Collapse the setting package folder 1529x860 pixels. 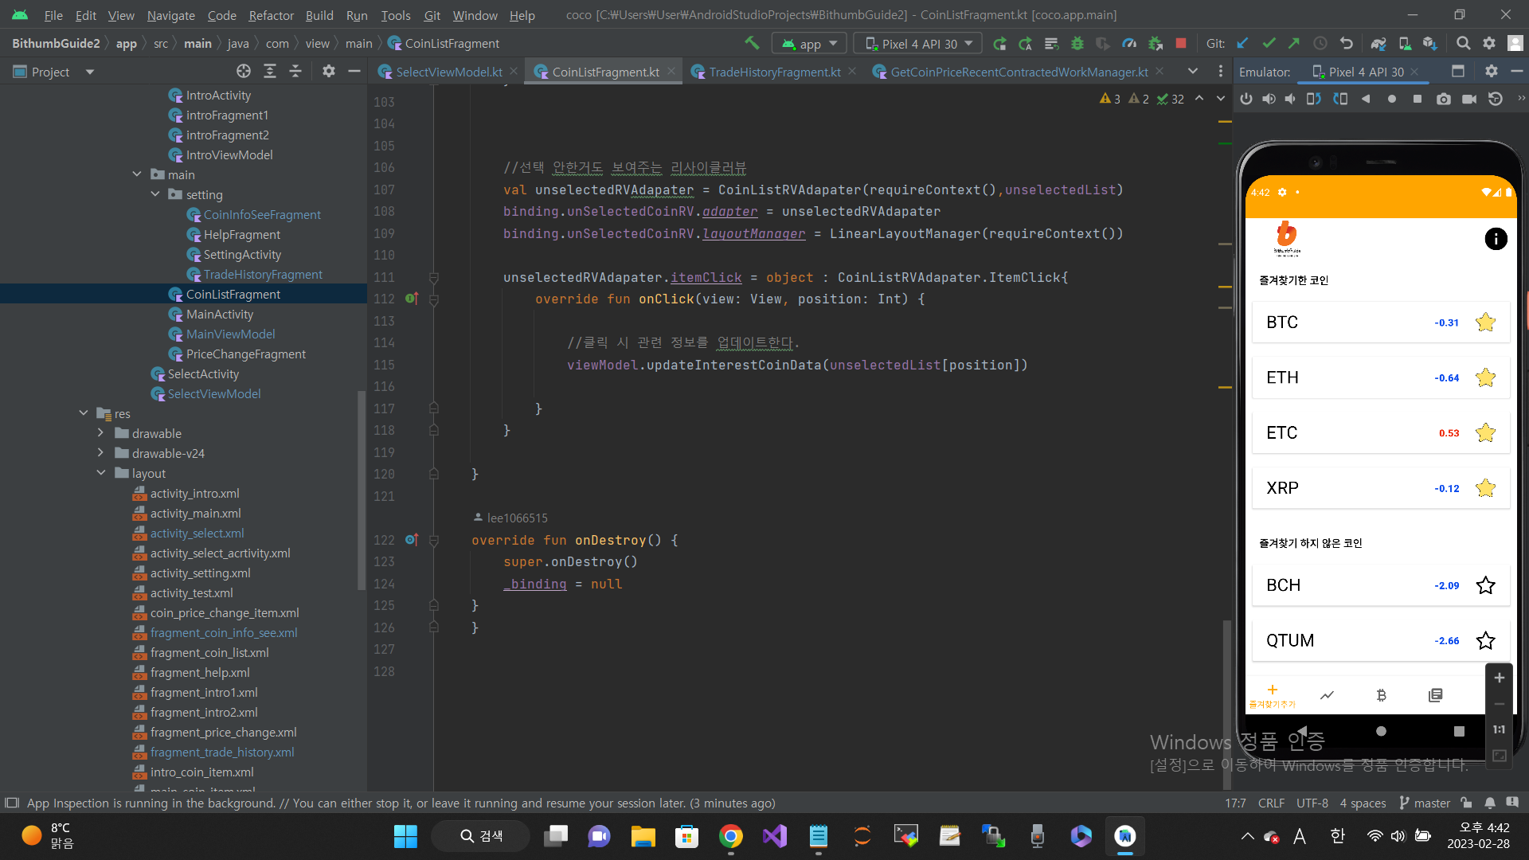click(x=155, y=194)
